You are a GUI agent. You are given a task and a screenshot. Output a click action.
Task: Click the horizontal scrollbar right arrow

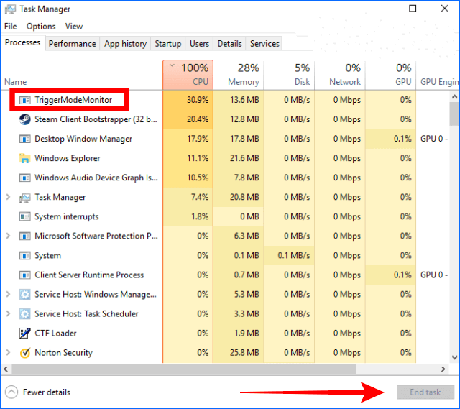(x=443, y=369)
